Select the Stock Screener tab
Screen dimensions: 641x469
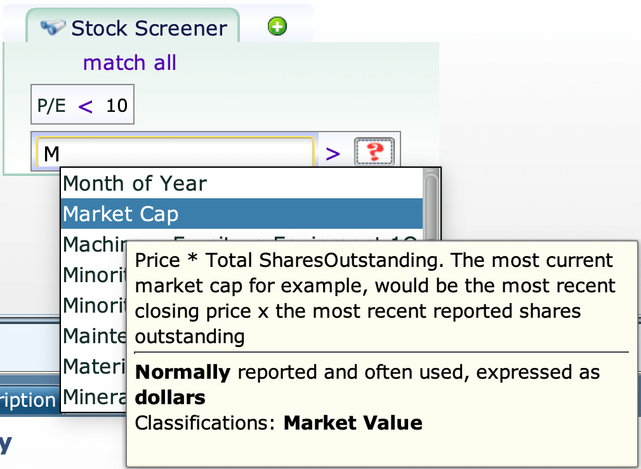click(133, 26)
